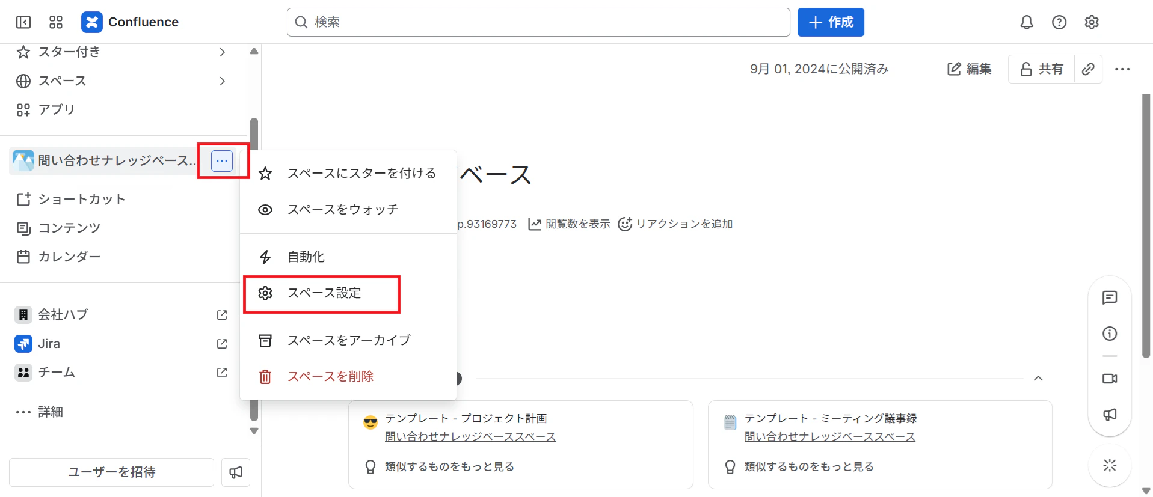The width and height of the screenshot is (1153, 497).
Task: Open the sparkle AI icon in the bottom right
Action: [1110, 465]
